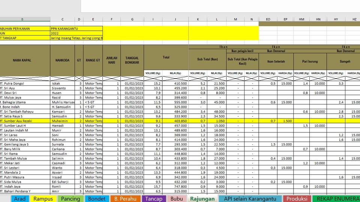Select the Putra Dongol ship name cell
Viewport: 360px width, 202px height.
point(25,83)
